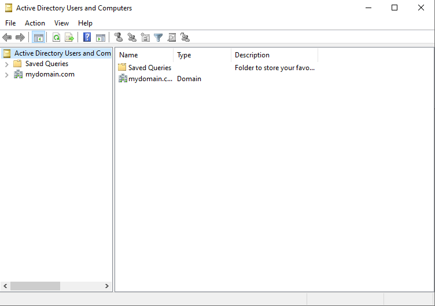Screen dimensions: 435x306
Task: Click 'Folder to store your favo...' description
Action: pos(275,68)
